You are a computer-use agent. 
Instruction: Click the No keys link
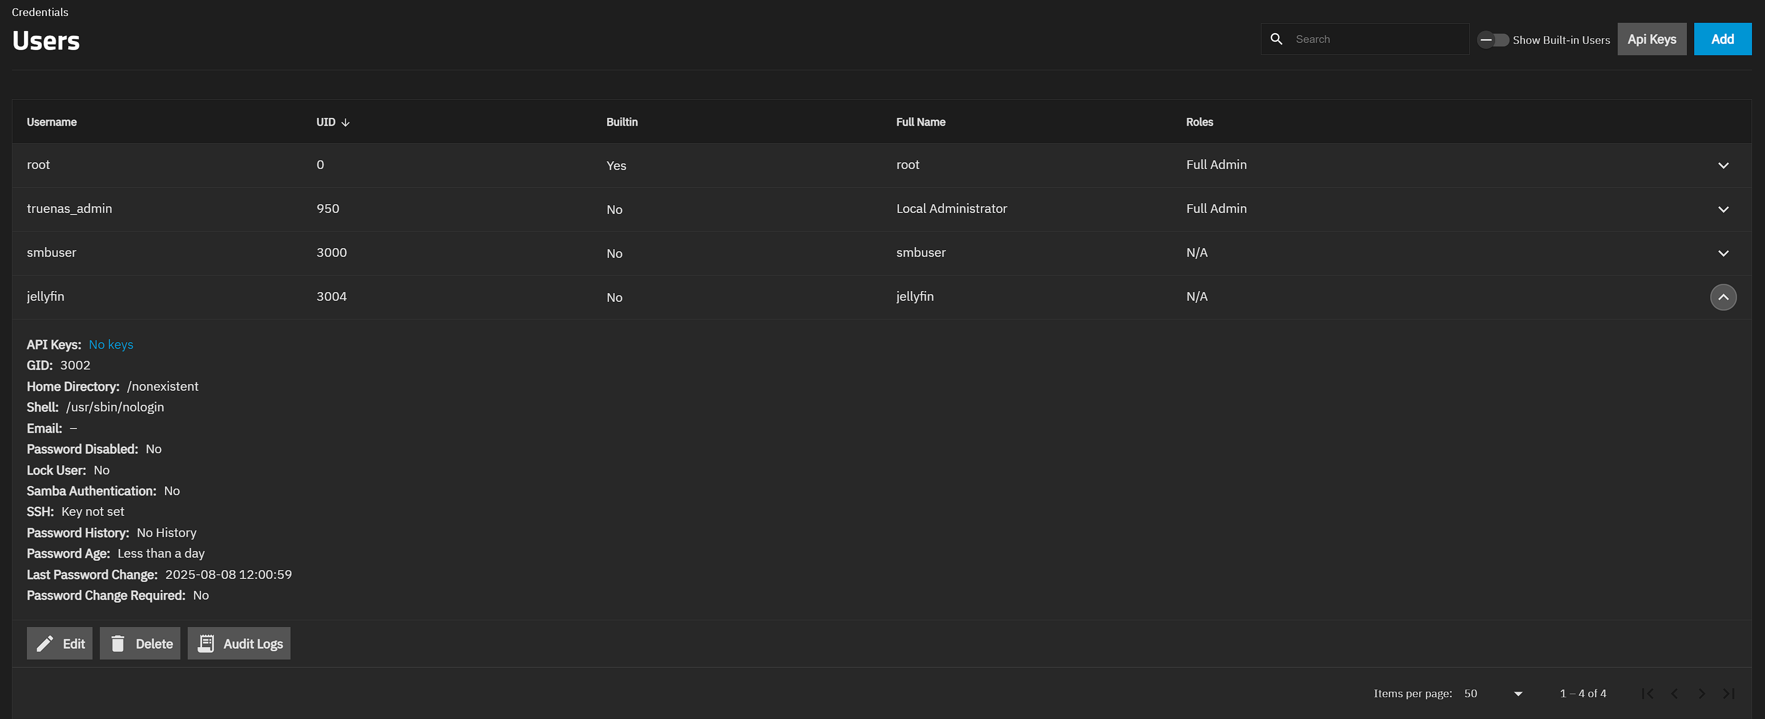111,344
